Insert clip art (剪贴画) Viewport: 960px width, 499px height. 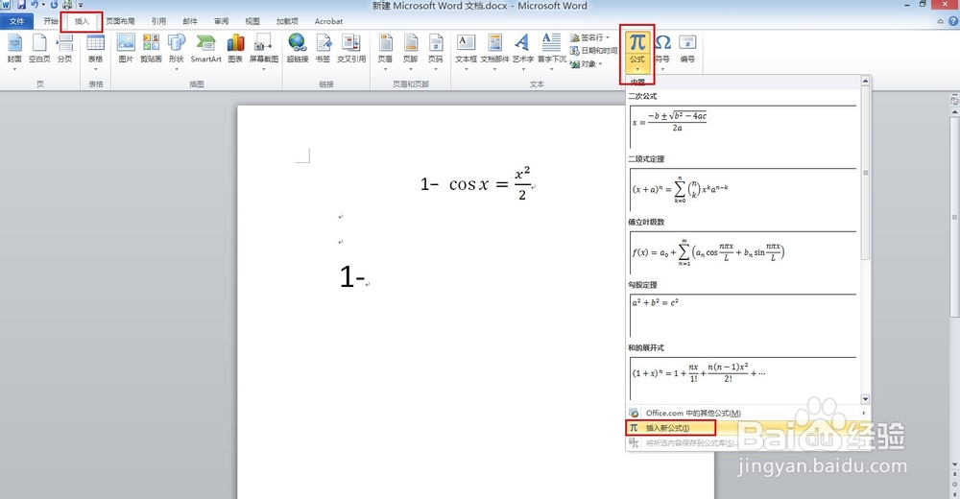coord(151,49)
